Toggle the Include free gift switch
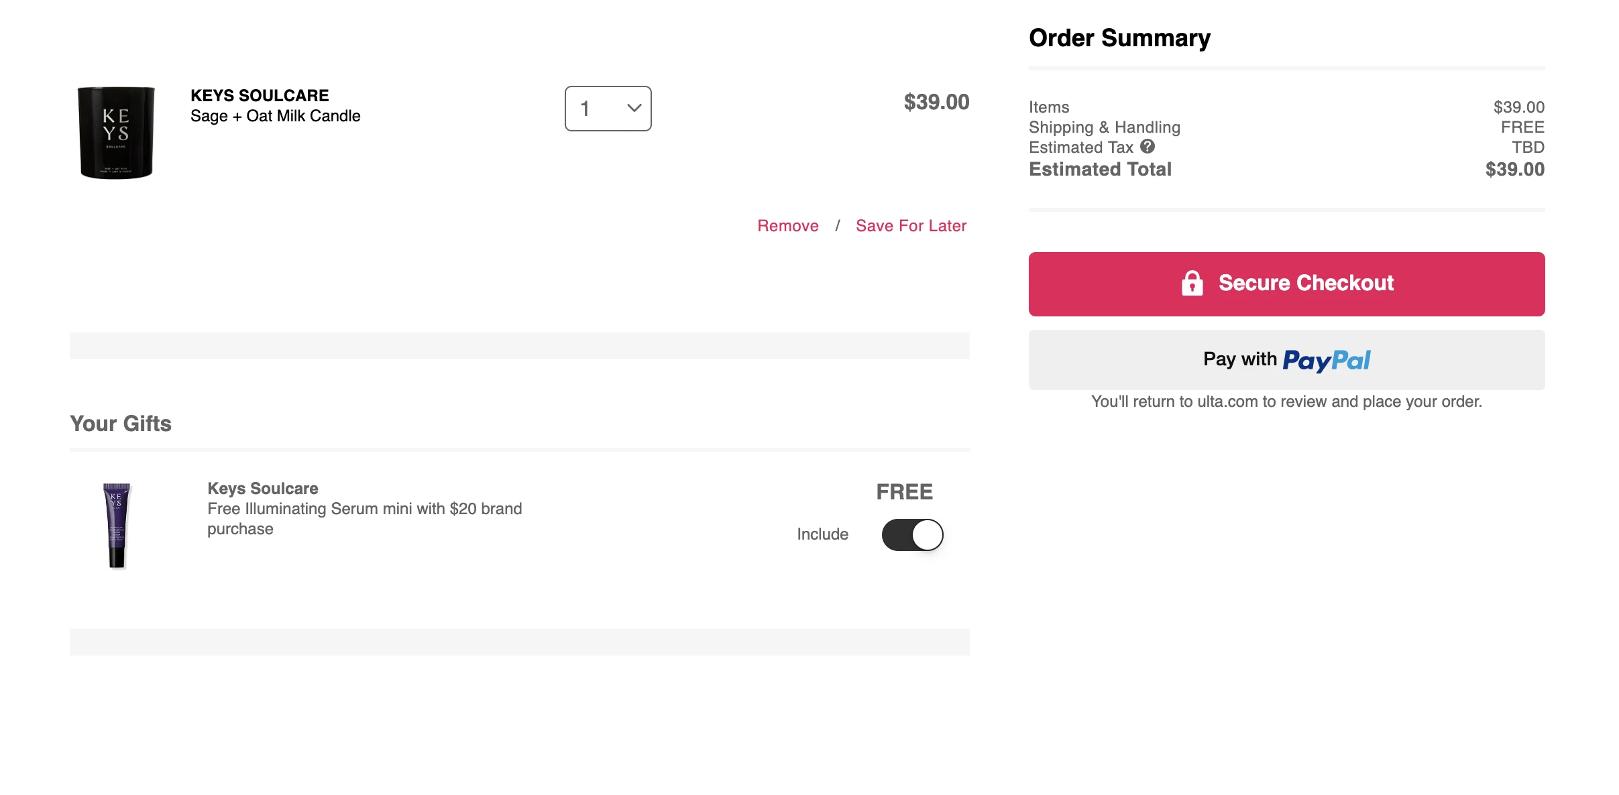This screenshot has height=795, width=1619. coord(912,535)
